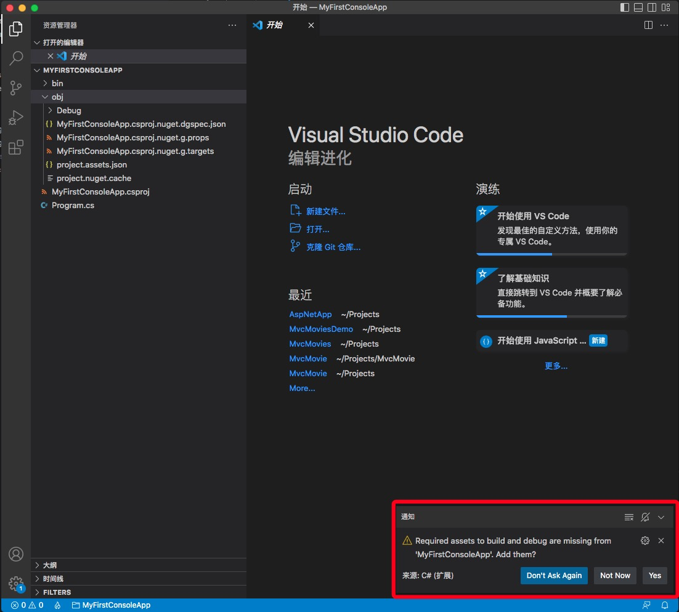Open MvcMovie in ~/Projects/MvcMovie
This screenshot has width=679, height=612.
[308, 358]
